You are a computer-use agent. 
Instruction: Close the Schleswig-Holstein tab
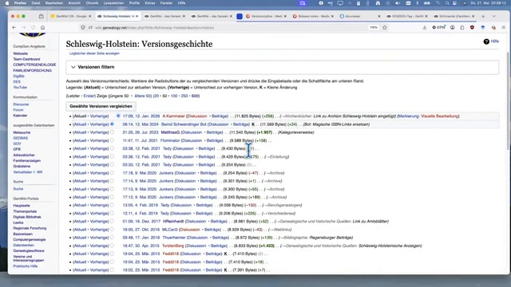137,16
